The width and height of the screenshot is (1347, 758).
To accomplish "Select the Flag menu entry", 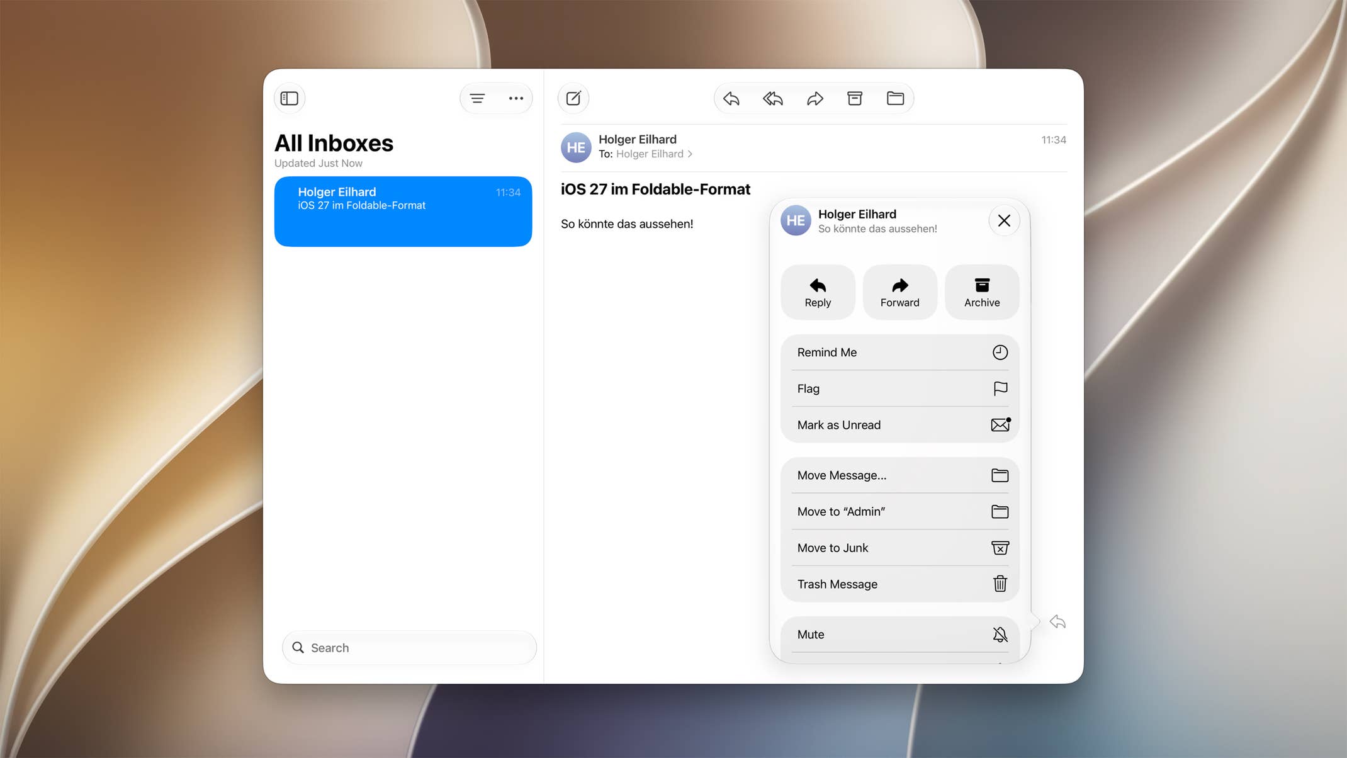I will 899,388.
